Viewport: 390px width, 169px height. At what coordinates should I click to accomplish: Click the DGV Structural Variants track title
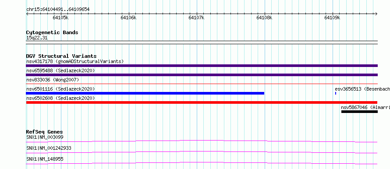click(61, 56)
